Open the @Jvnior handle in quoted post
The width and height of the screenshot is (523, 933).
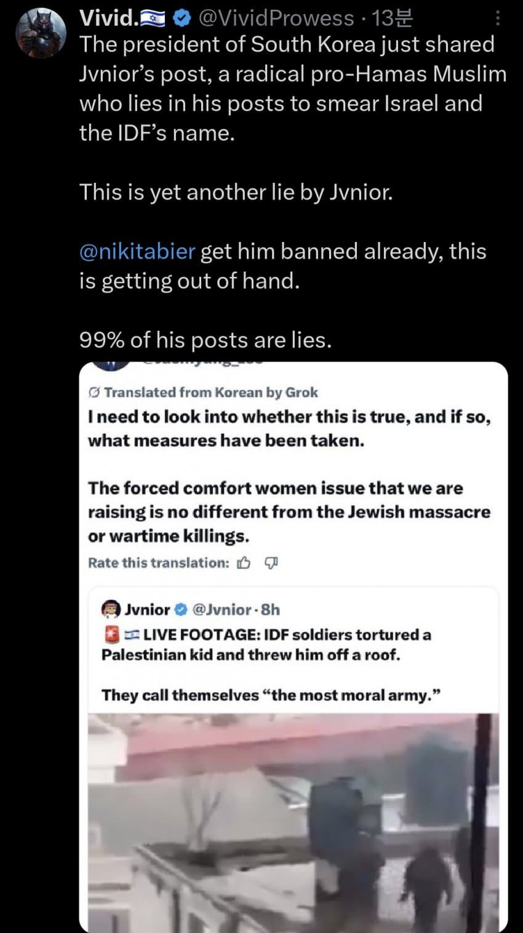[222, 610]
